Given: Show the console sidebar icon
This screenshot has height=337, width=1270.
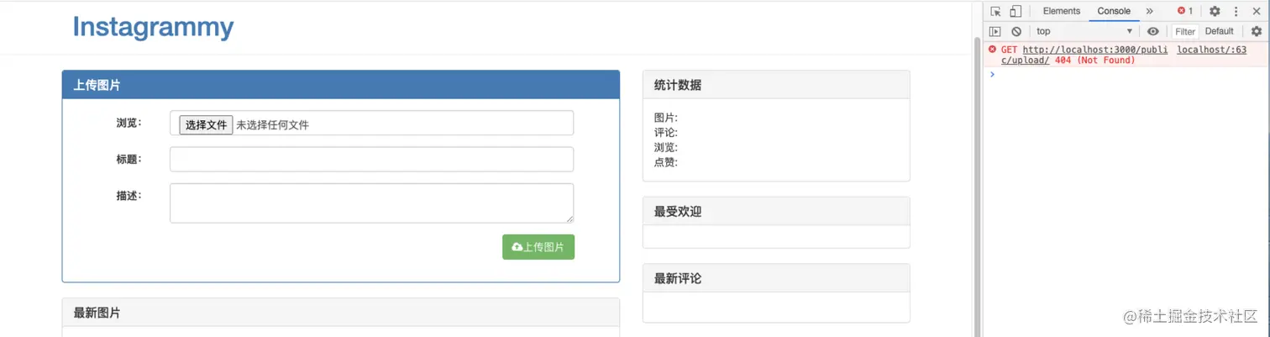Looking at the screenshot, I should pos(995,31).
